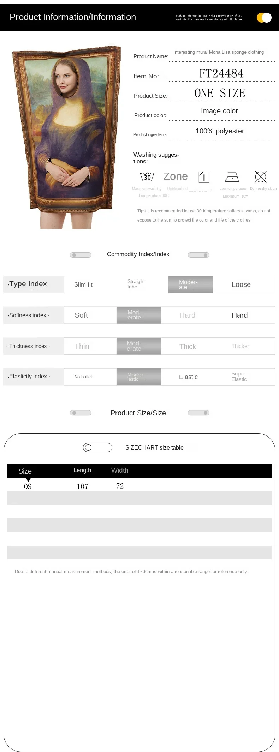Viewport: 279px width, 752px height.
Task: Toggle the pill left of Product Size/Size
Action: [81, 413]
